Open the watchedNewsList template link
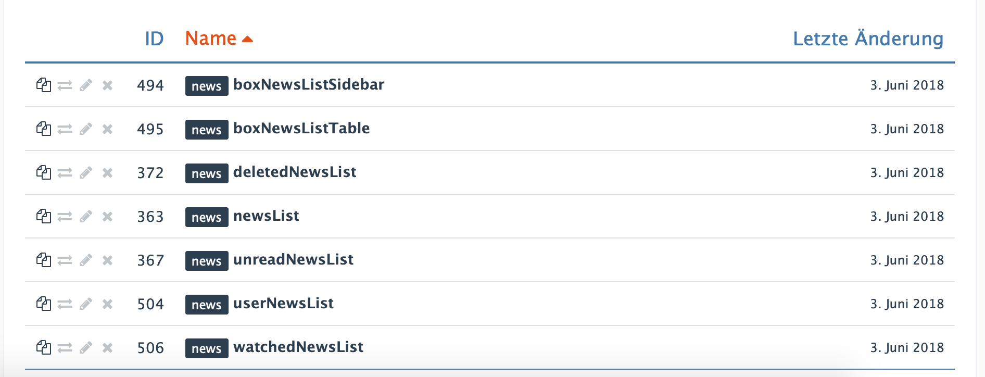The width and height of the screenshot is (985, 377). point(298,347)
